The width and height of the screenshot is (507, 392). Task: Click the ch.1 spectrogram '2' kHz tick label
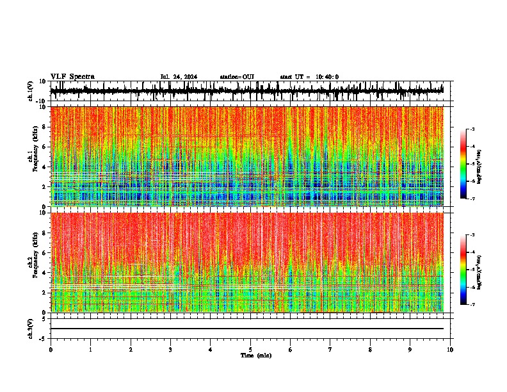pyautogui.click(x=44, y=187)
